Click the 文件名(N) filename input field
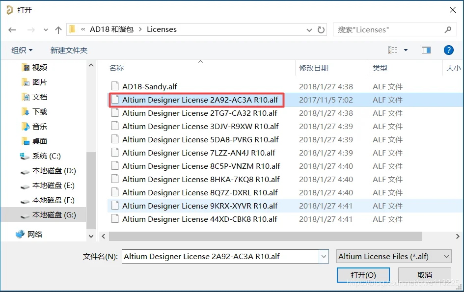The image size is (464, 292). (220, 257)
